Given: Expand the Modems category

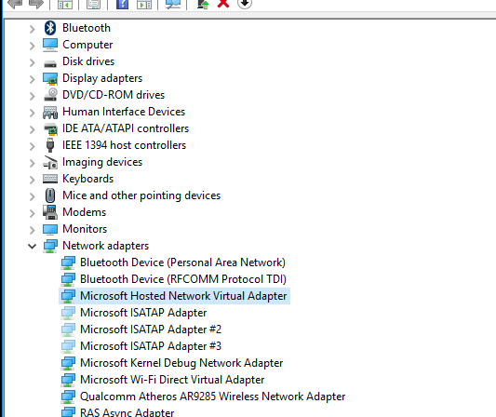Looking at the screenshot, I should pyautogui.click(x=32, y=213).
